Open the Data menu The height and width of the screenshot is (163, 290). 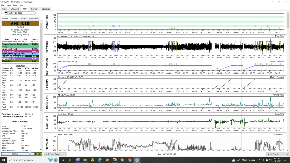(15, 5)
